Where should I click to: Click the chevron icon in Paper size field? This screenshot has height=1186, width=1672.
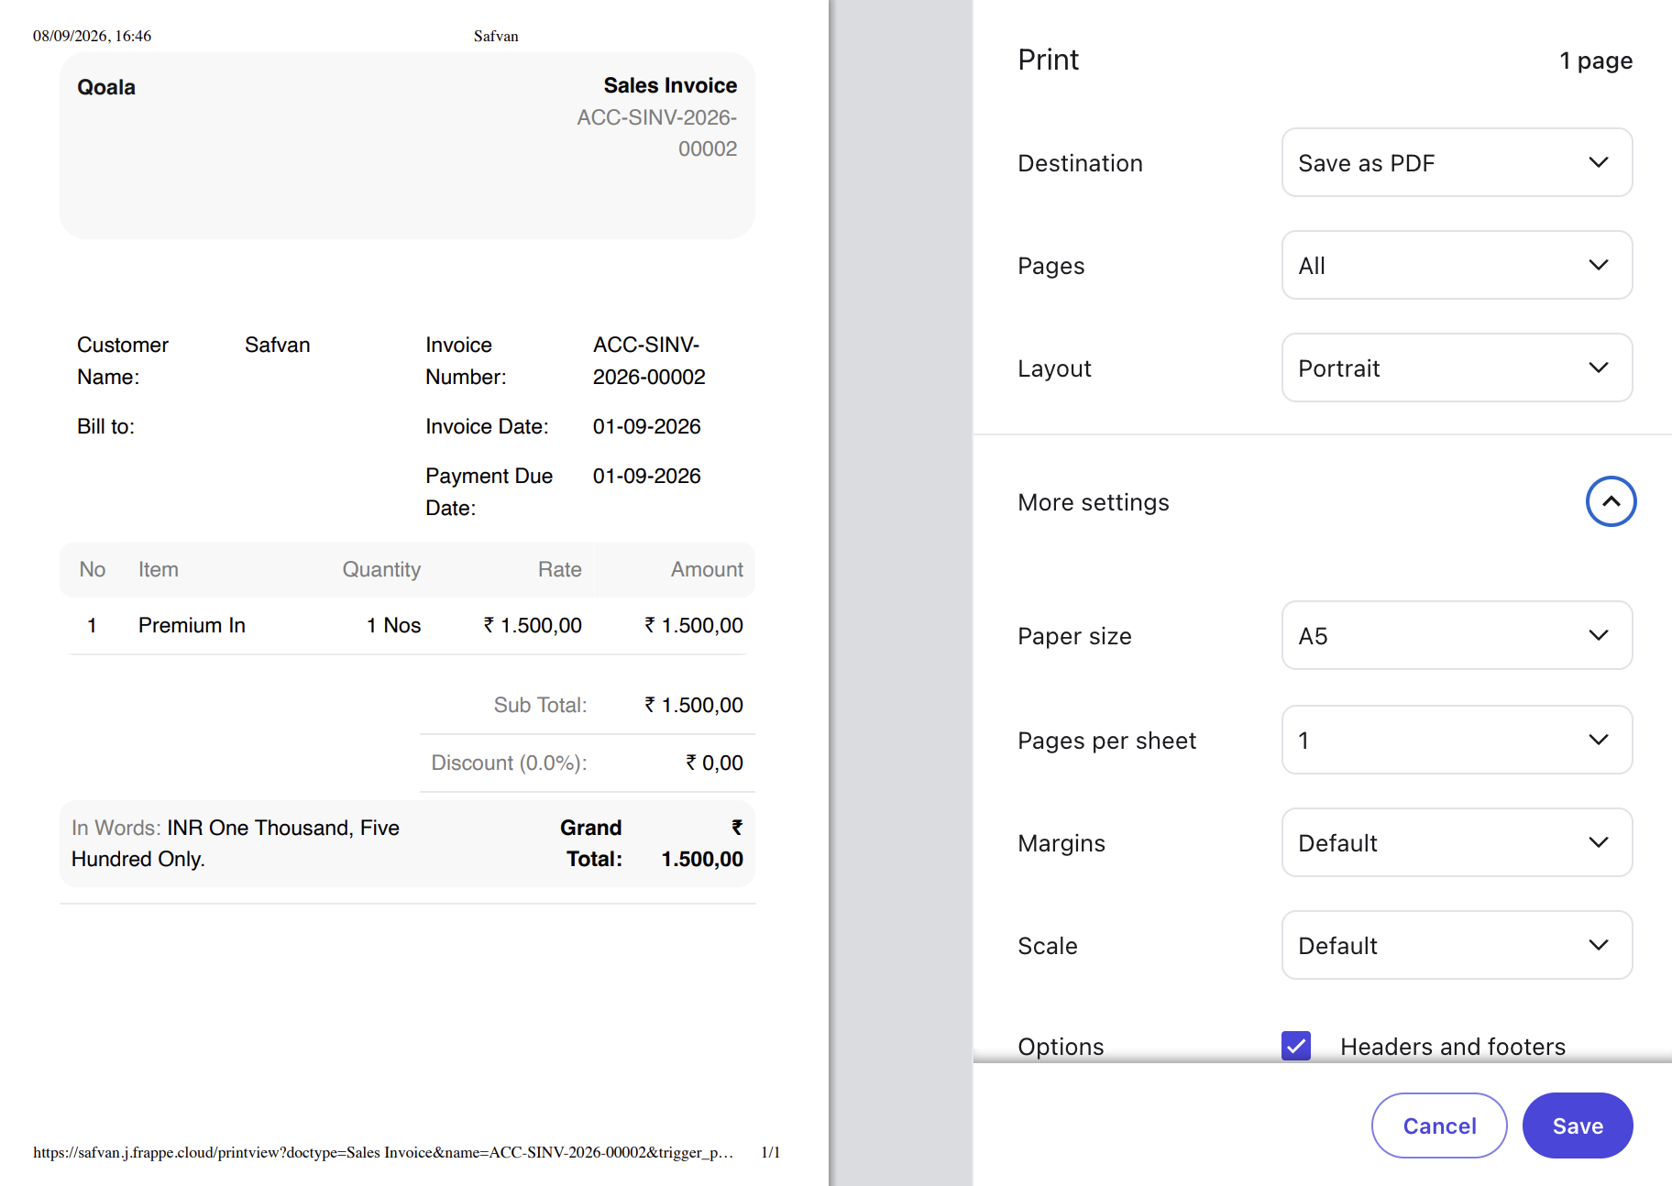tap(1599, 635)
